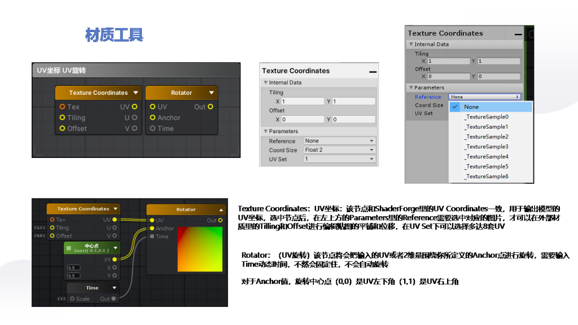Click the X output port of 中心点 node
The width and height of the screenshot is (578, 325).
115,267
